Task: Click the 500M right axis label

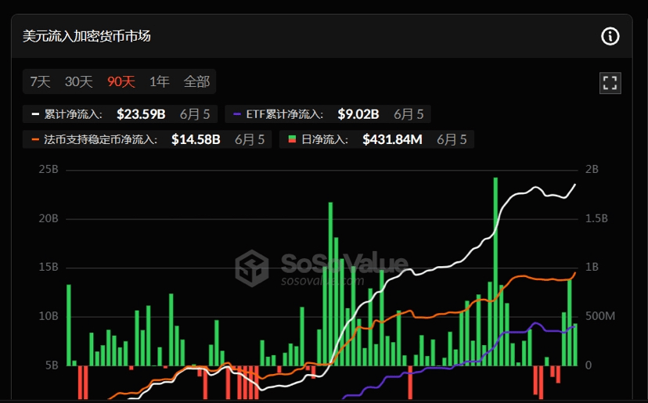Action: tap(600, 317)
